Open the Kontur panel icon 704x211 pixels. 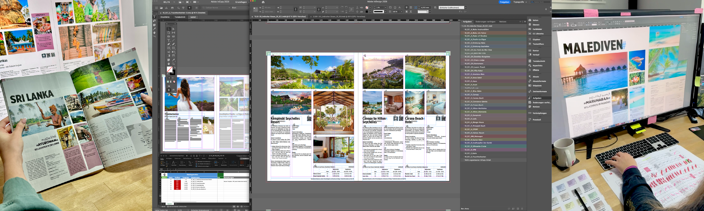tap(530, 50)
